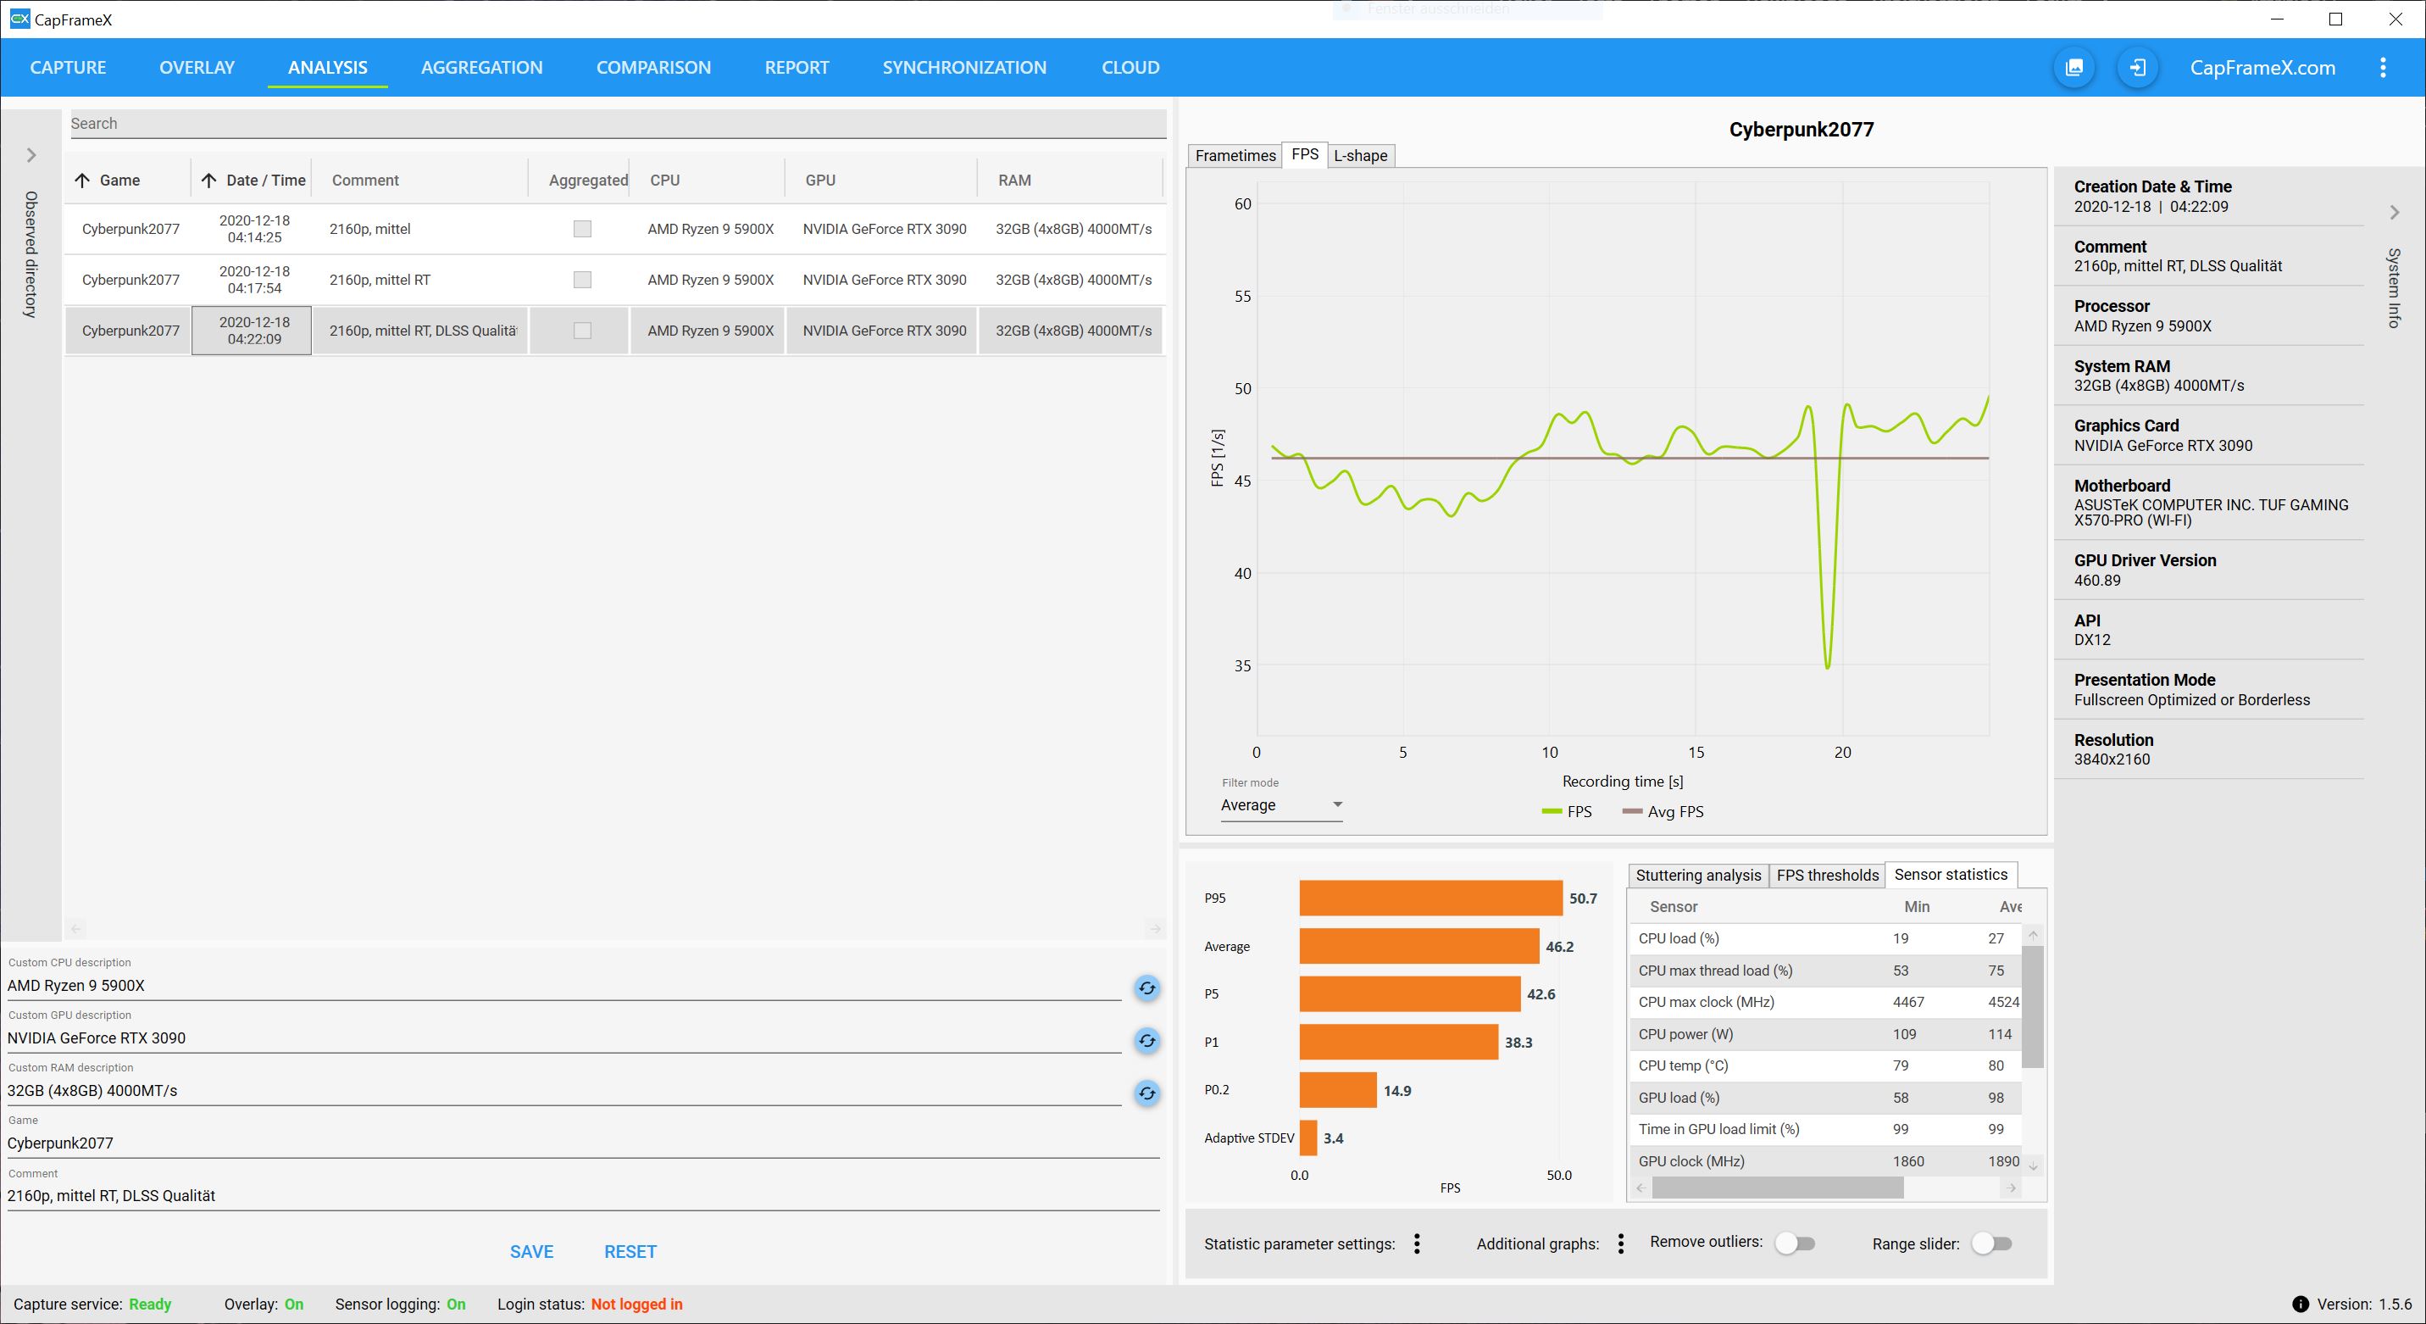Screen dimensions: 2426x1324
Task: Open the three-dot main menu in the header
Action: 2383,68
